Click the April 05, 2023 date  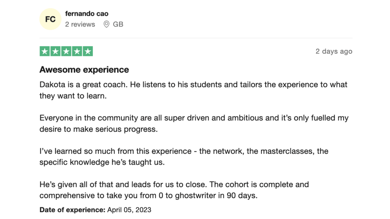pos(129,210)
